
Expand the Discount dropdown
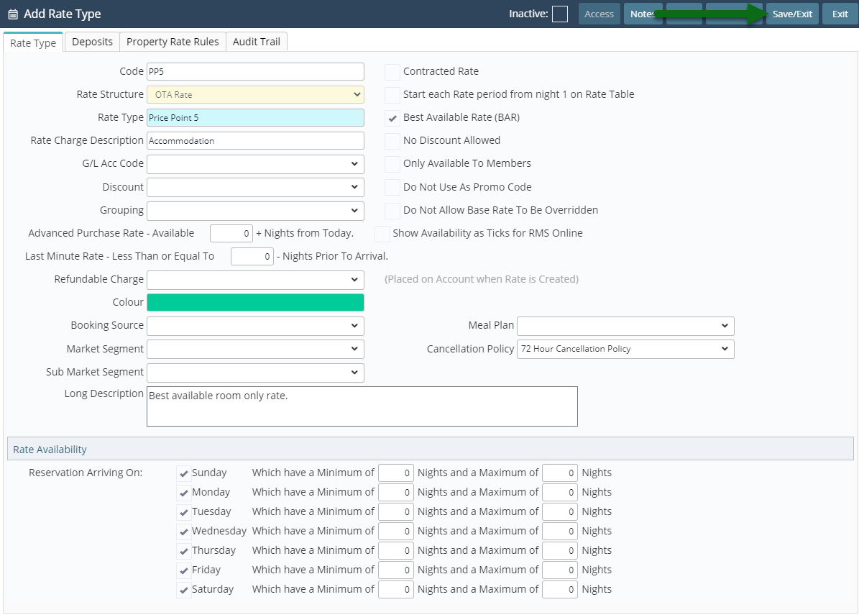pyautogui.click(x=255, y=187)
